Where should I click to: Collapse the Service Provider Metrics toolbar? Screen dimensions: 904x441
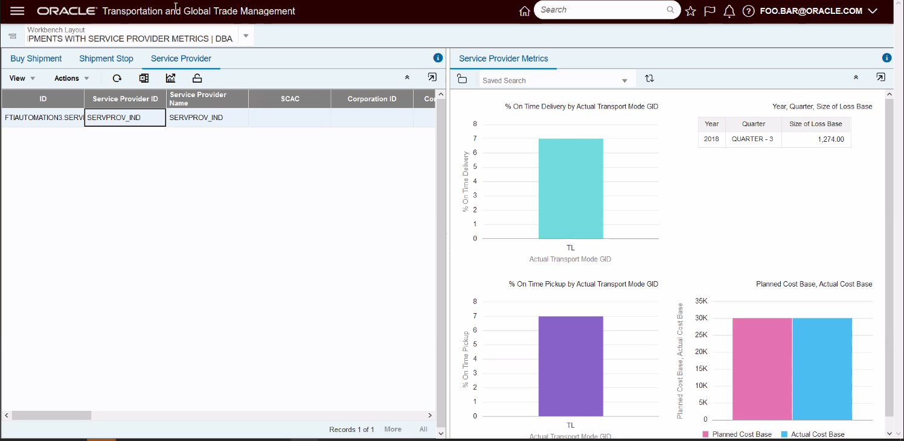[x=856, y=77]
